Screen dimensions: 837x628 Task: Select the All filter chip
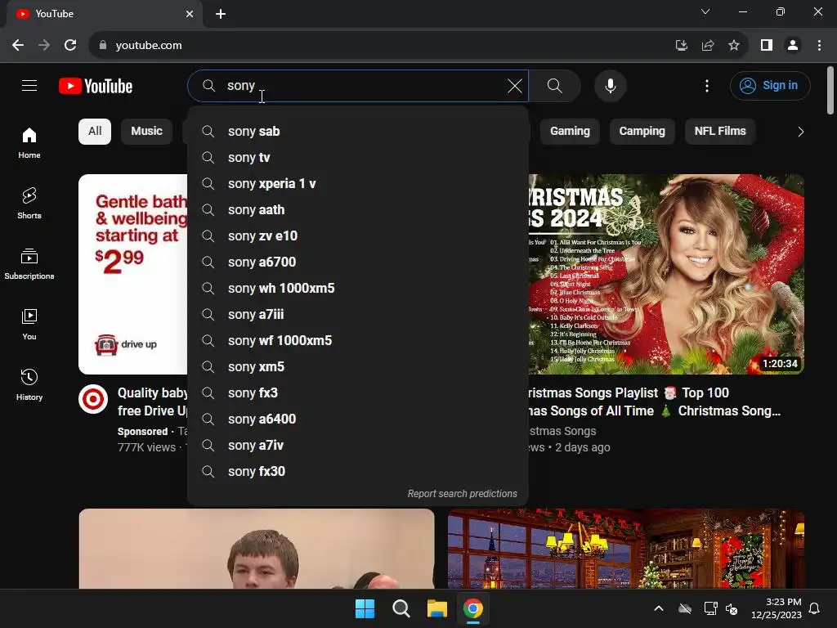(x=95, y=132)
